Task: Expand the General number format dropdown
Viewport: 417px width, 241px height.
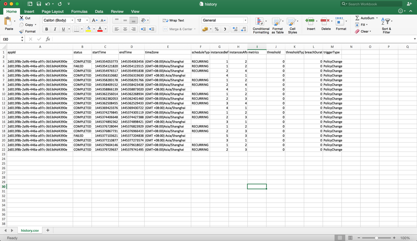Action: [245, 20]
